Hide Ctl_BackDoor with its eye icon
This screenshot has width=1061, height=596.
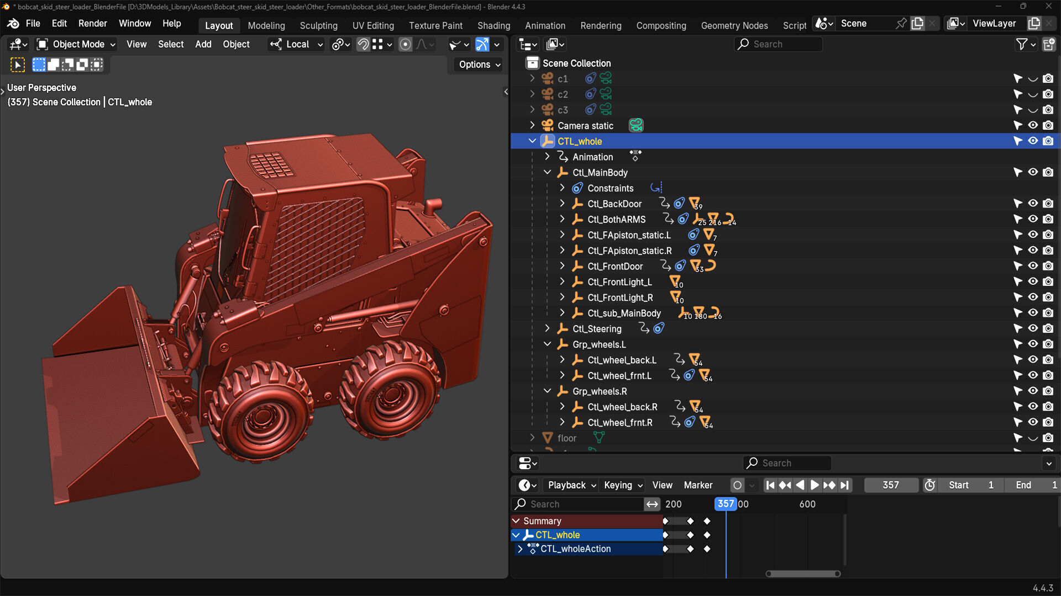point(1032,204)
